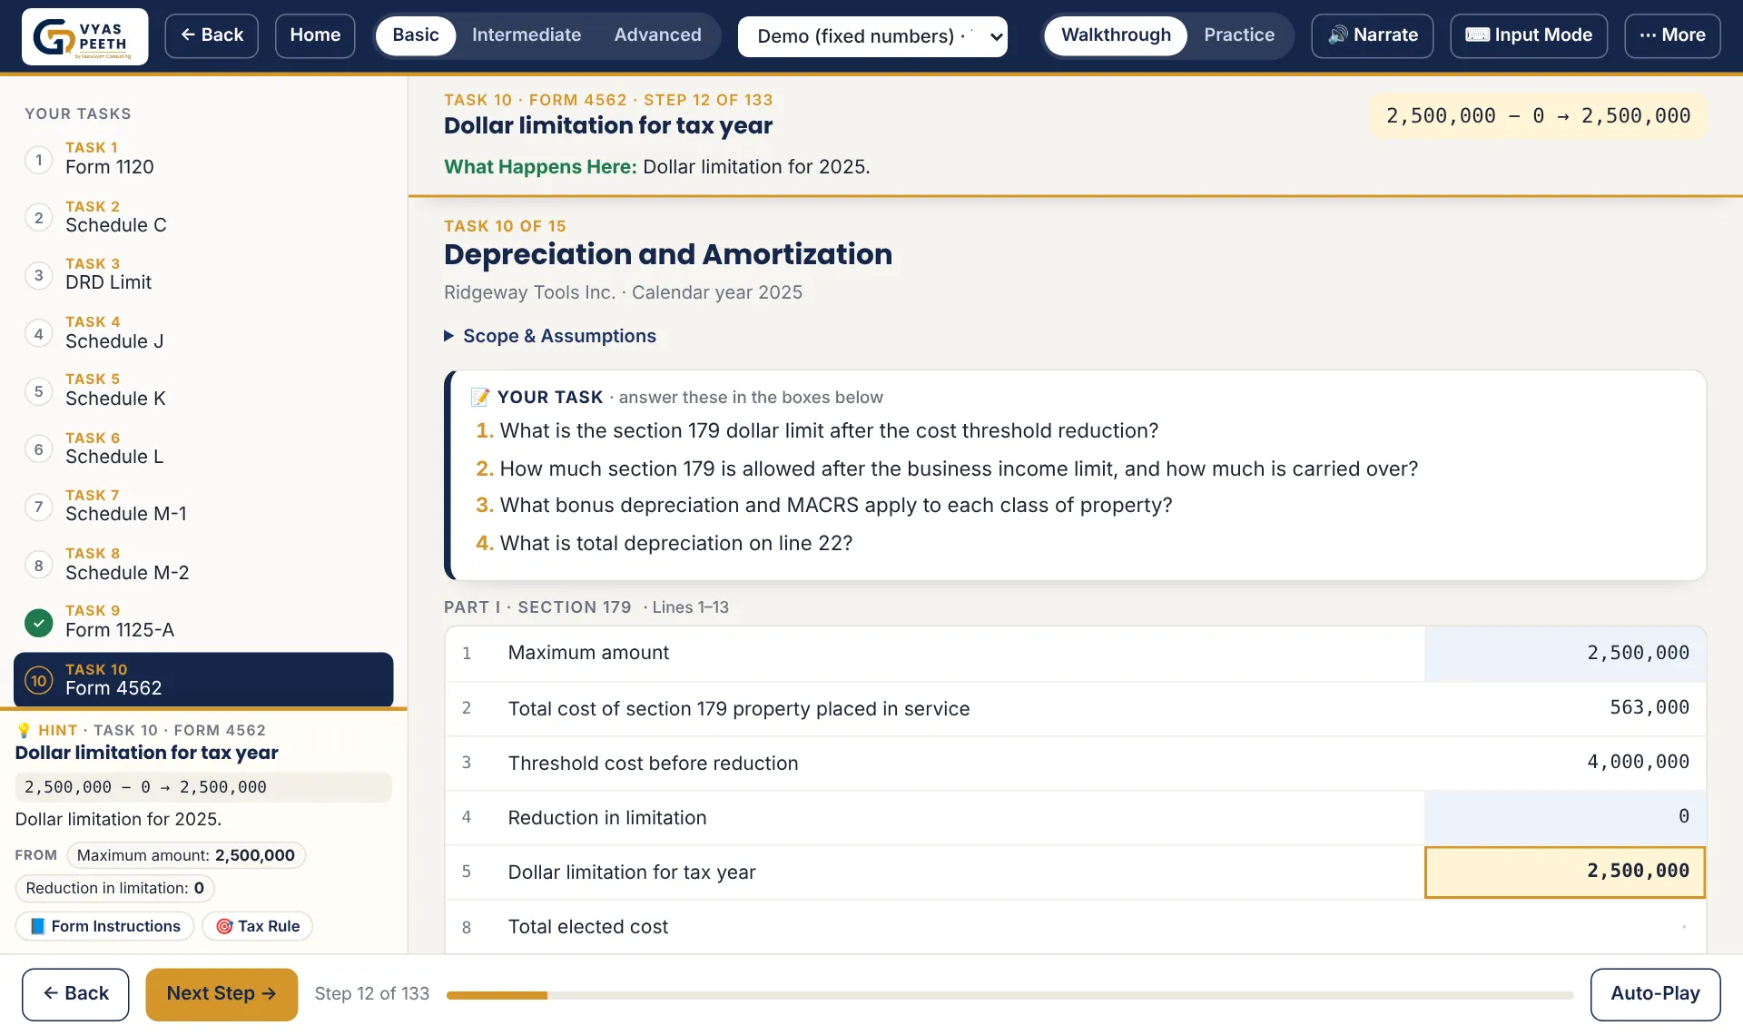Image resolution: width=1743 pixels, height=1035 pixels.
Task: Click the Task 5 number circle
Action: tap(38, 391)
